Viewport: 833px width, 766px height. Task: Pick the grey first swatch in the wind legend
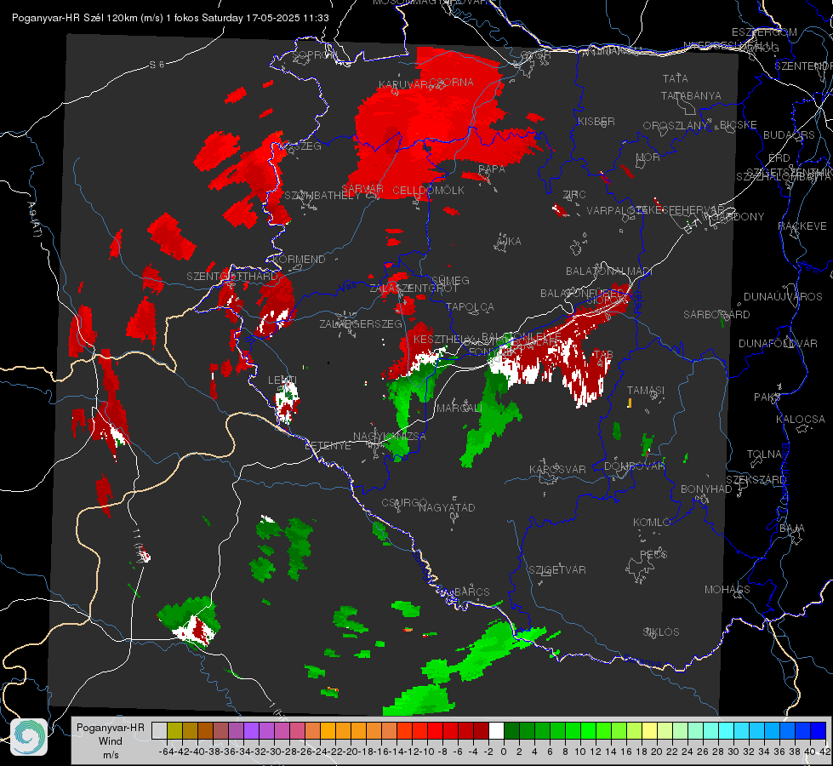159,730
